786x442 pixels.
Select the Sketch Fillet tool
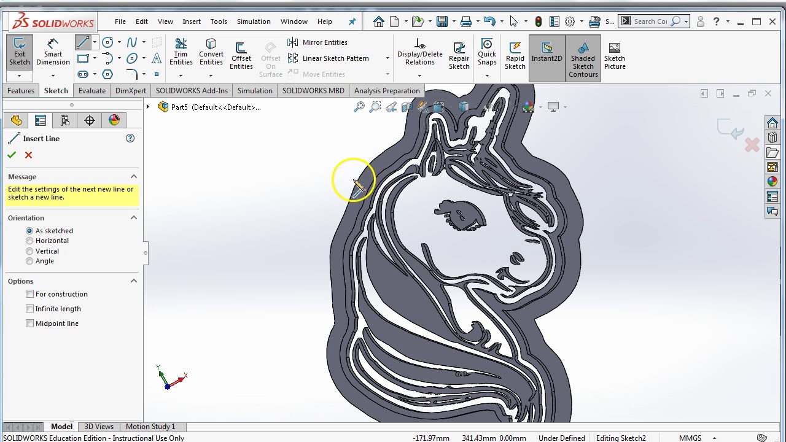[131, 74]
